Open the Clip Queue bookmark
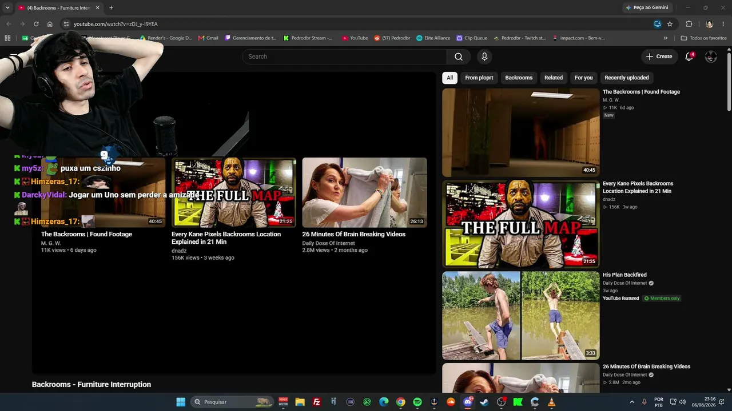The image size is (732, 411). pyautogui.click(x=472, y=38)
